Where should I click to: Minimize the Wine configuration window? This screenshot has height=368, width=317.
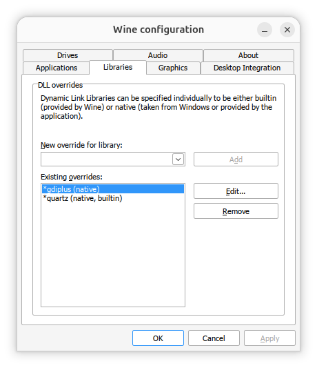click(265, 30)
